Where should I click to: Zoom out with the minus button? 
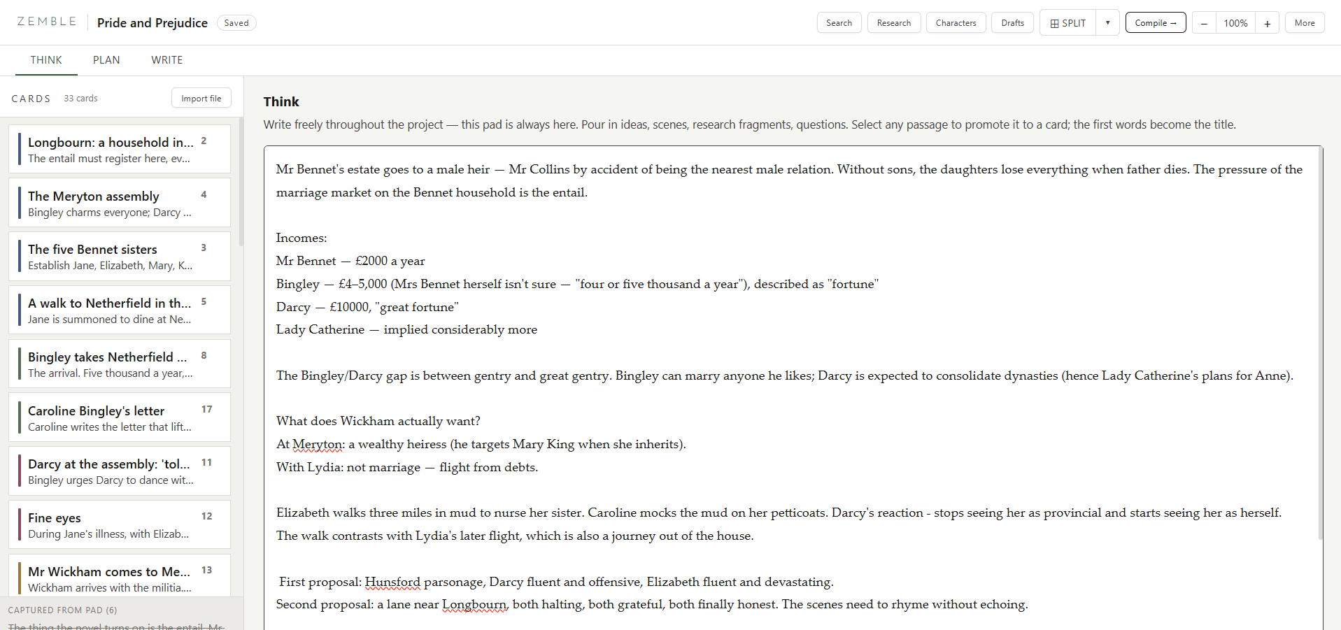(x=1204, y=23)
